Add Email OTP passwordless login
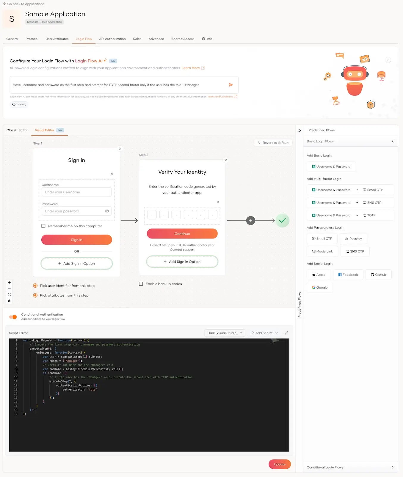 pyautogui.click(x=322, y=239)
